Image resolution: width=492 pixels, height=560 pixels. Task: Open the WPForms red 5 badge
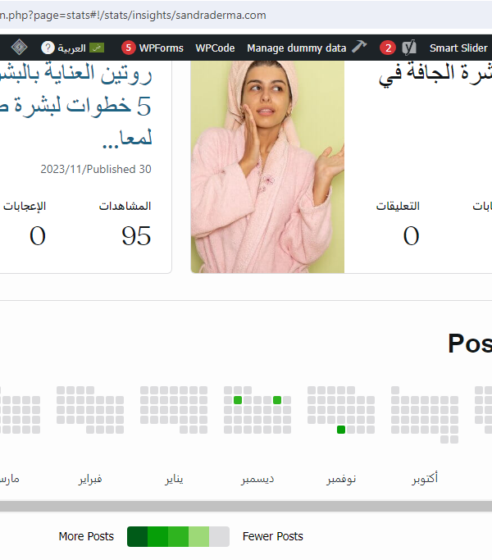(x=128, y=48)
